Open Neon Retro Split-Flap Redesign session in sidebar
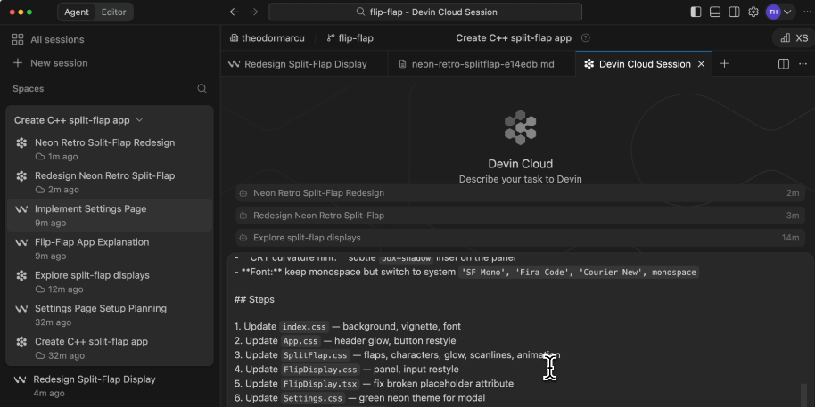The height and width of the screenshot is (407, 815). 110,149
